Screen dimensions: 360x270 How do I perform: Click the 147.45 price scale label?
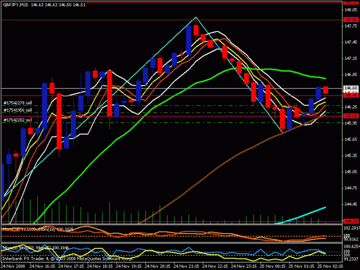351,42
